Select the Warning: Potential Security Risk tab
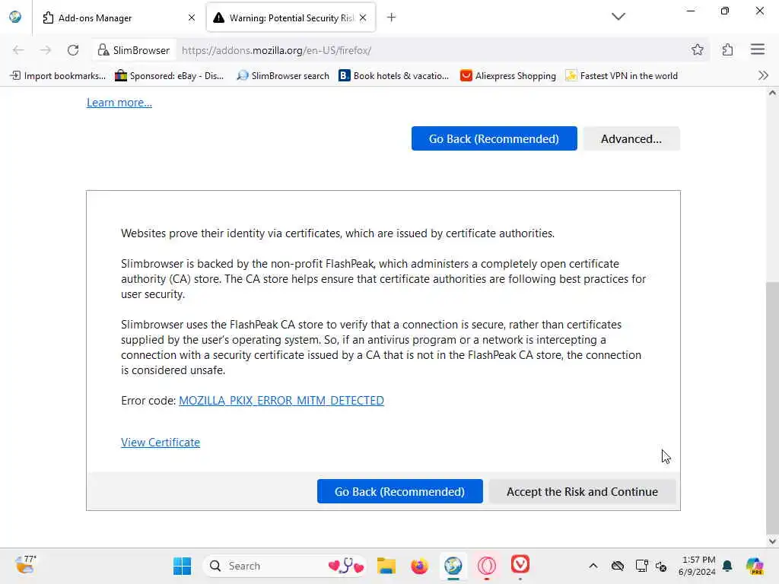779x584 pixels. (291, 18)
